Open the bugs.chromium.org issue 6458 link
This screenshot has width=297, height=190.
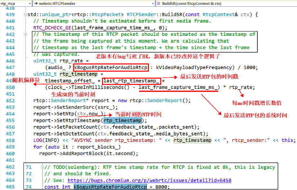pyautogui.click(x=149, y=180)
